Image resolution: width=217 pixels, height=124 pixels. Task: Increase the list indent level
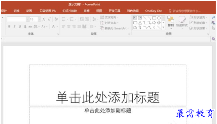87,19
